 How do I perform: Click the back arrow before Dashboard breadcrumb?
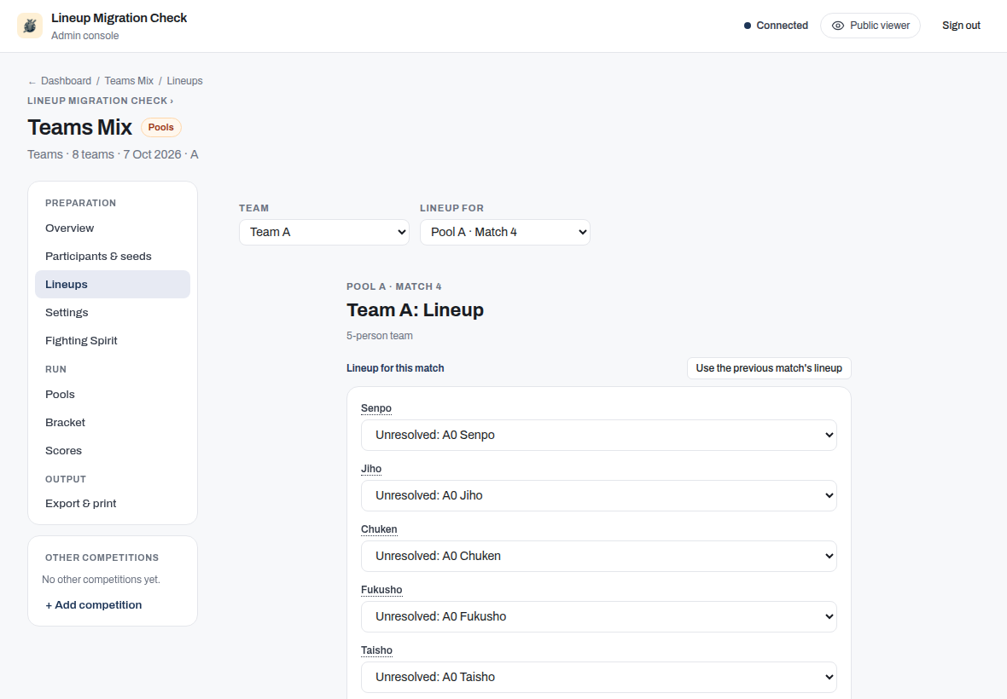[32, 82]
